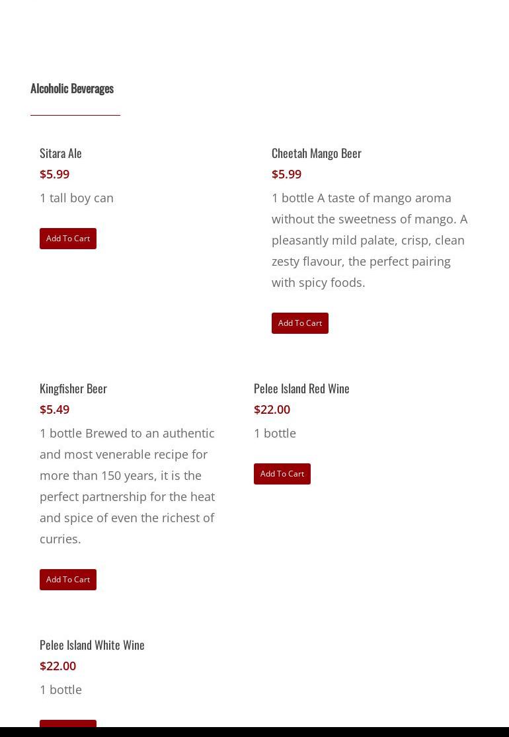The image size is (509, 737).
Task: Click the $22.00 price of White Wine
Action: coord(58,666)
